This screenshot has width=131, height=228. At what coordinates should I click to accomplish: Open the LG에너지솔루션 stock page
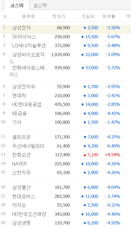click(29, 45)
